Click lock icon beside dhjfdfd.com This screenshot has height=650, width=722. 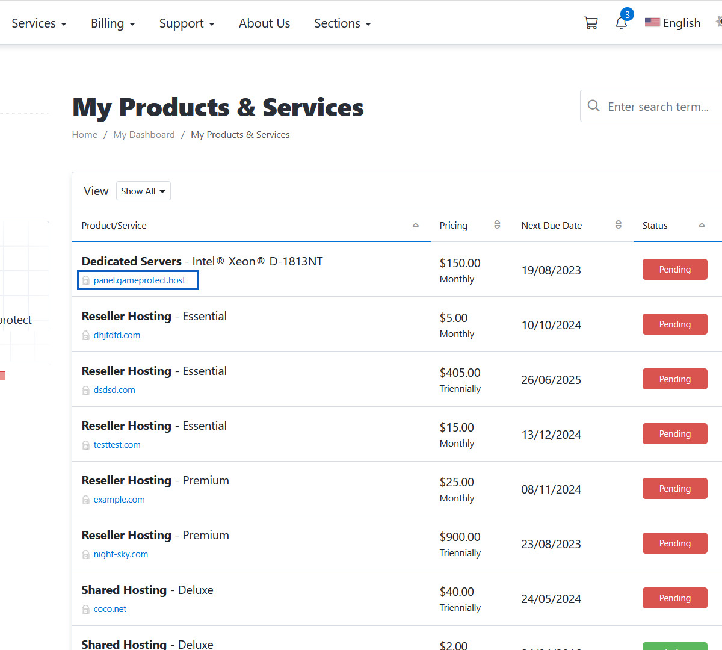click(86, 335)
